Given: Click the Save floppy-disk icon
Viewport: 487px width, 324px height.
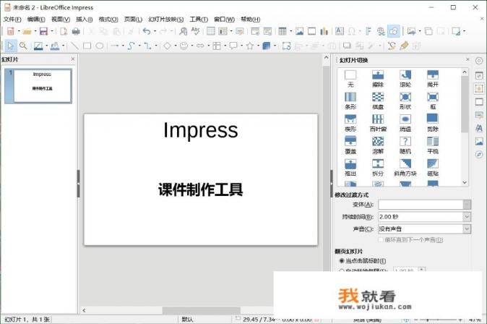Looking at the screenshot, I should click(43, 31).
